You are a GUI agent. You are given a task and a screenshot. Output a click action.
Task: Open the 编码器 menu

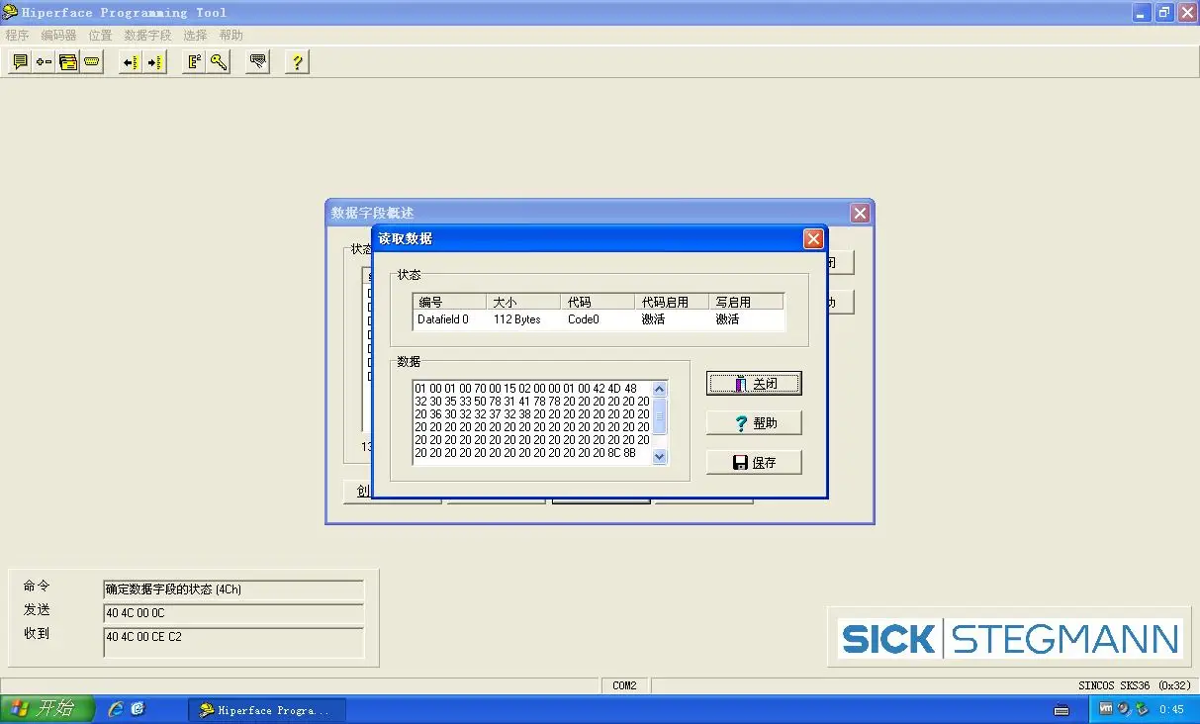click(60, 35)
